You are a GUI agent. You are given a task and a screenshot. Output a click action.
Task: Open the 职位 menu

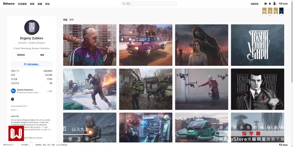click(x=47, y=4)
